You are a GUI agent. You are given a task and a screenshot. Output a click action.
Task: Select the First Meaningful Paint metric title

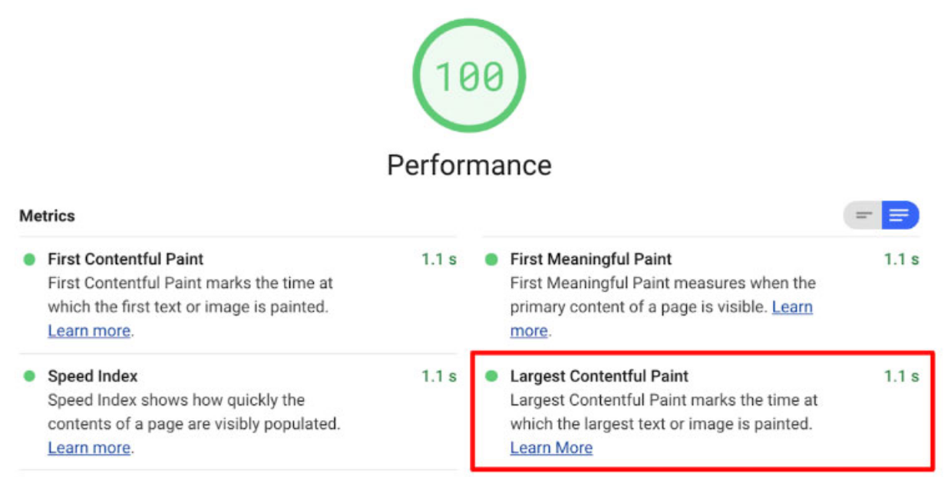590,260
